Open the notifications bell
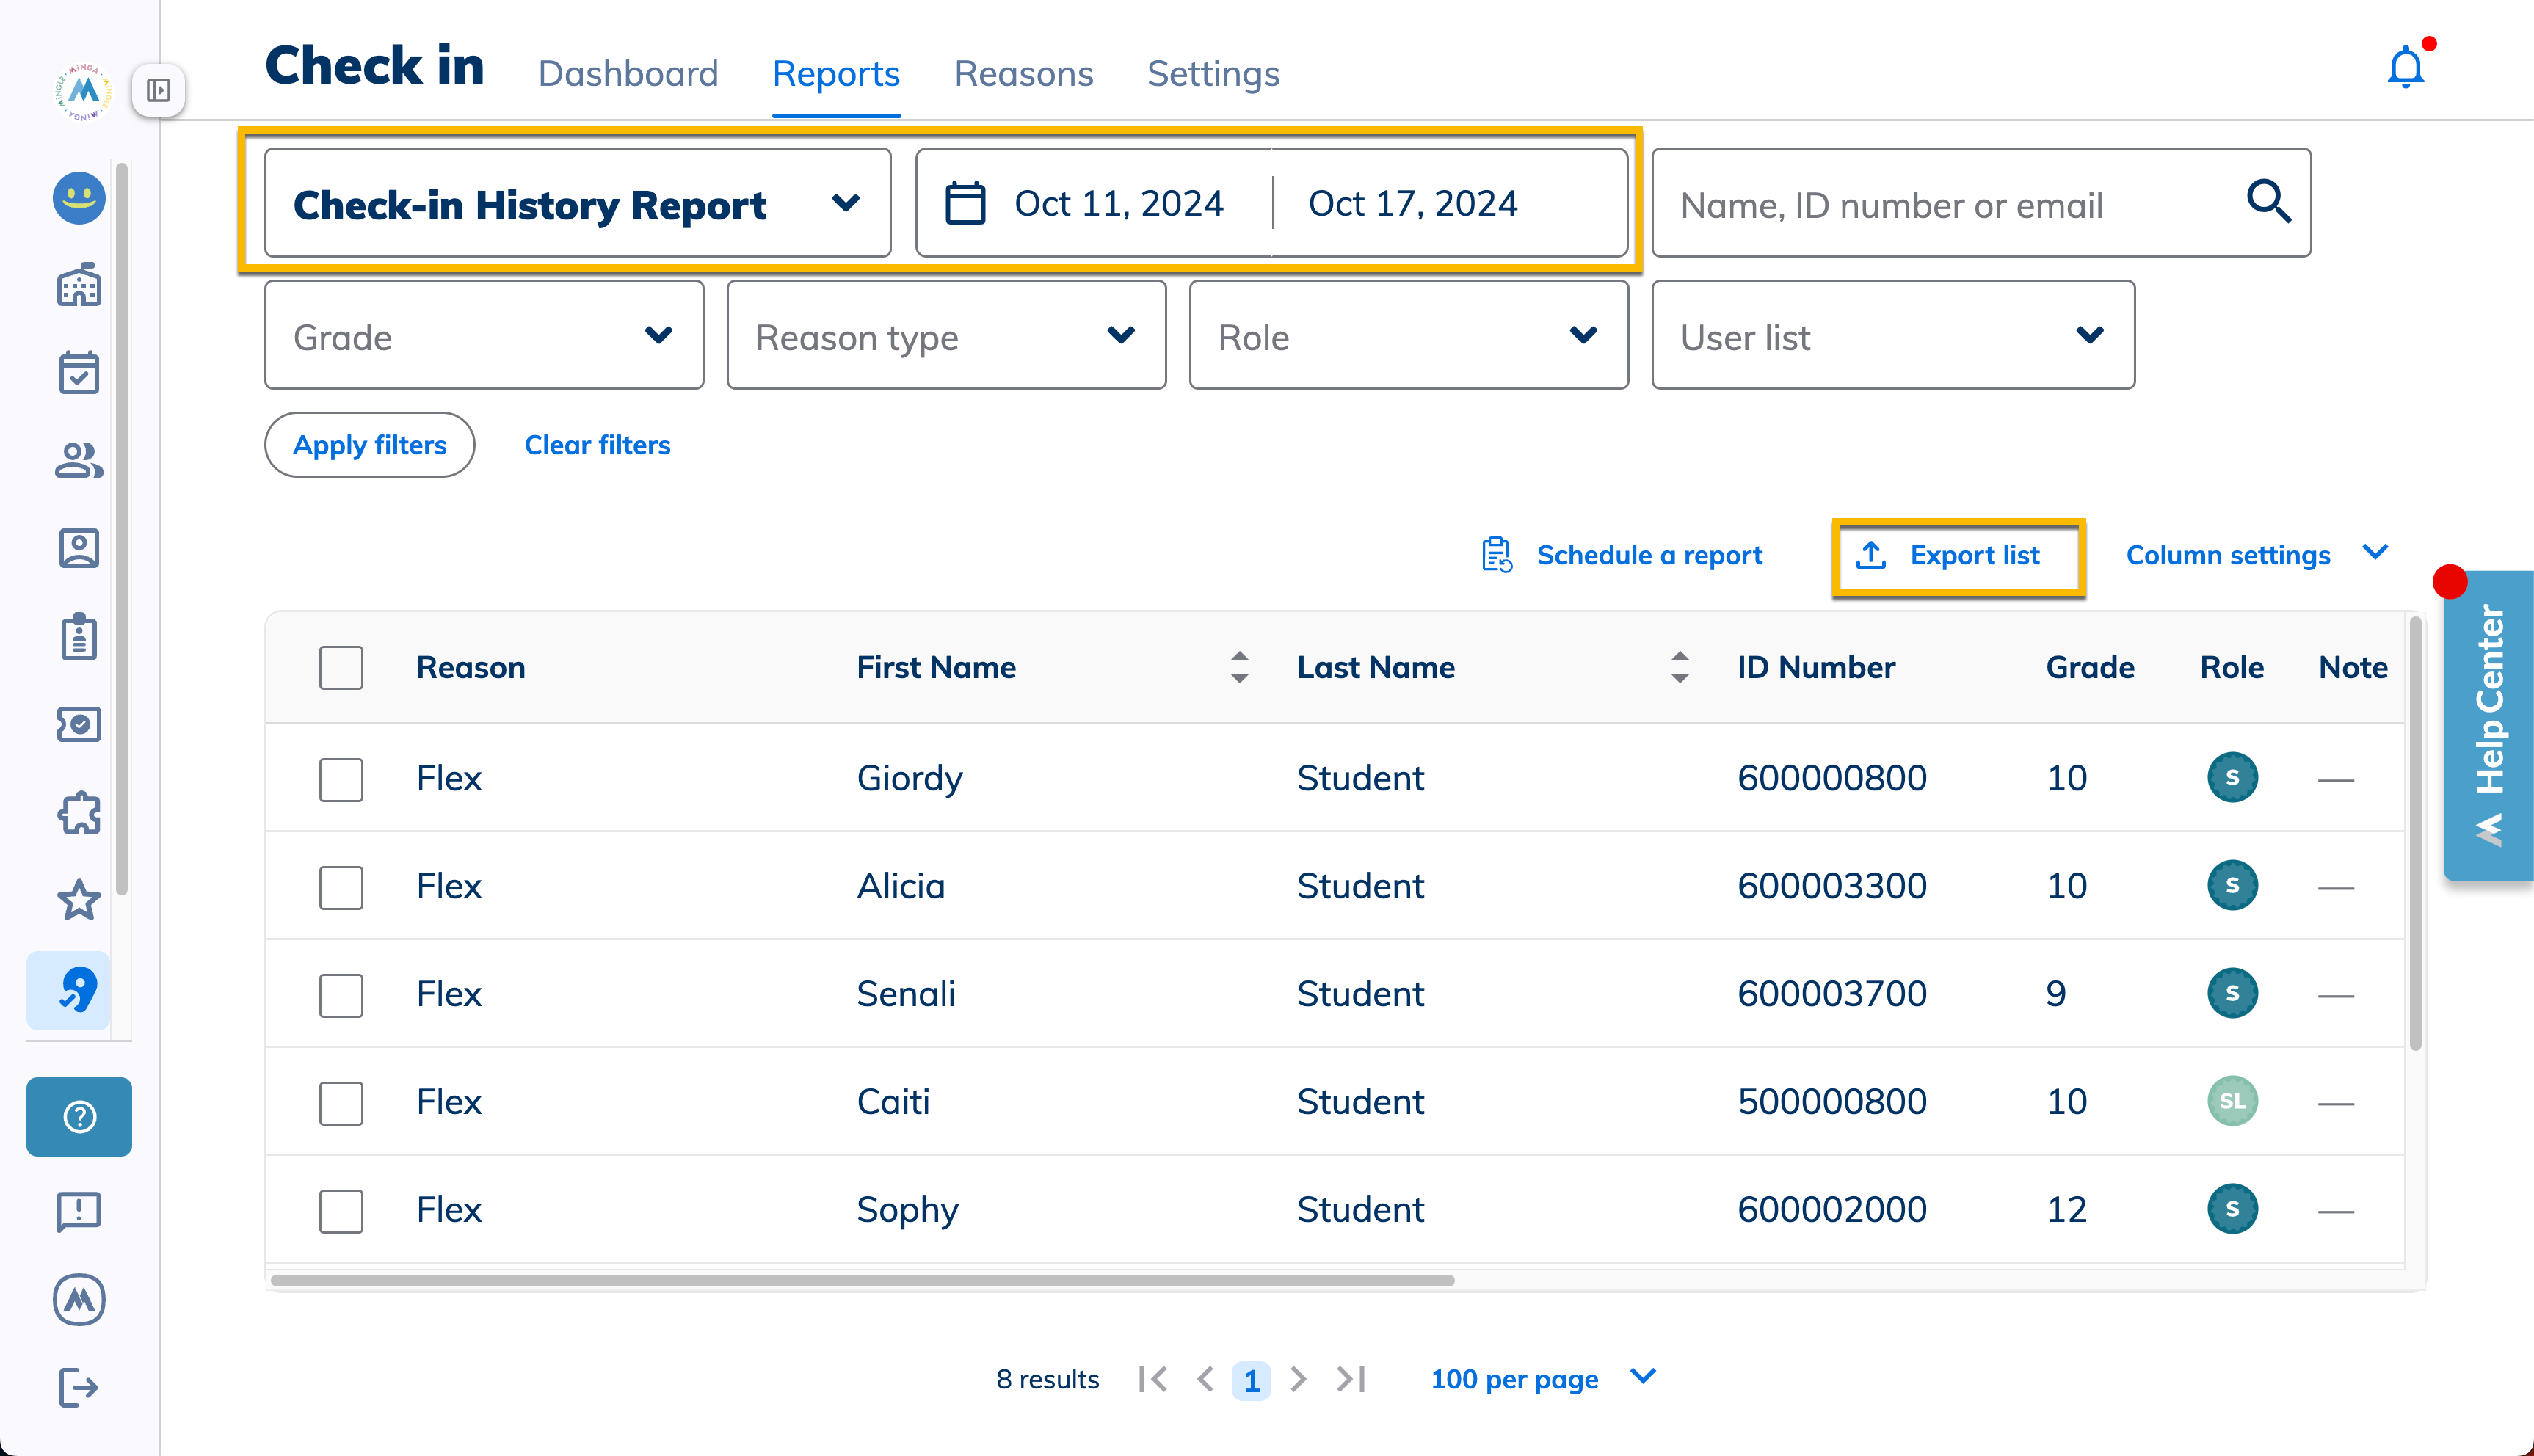Viewport: 2534px width, 1456px height. click(x=2406, y=68)
